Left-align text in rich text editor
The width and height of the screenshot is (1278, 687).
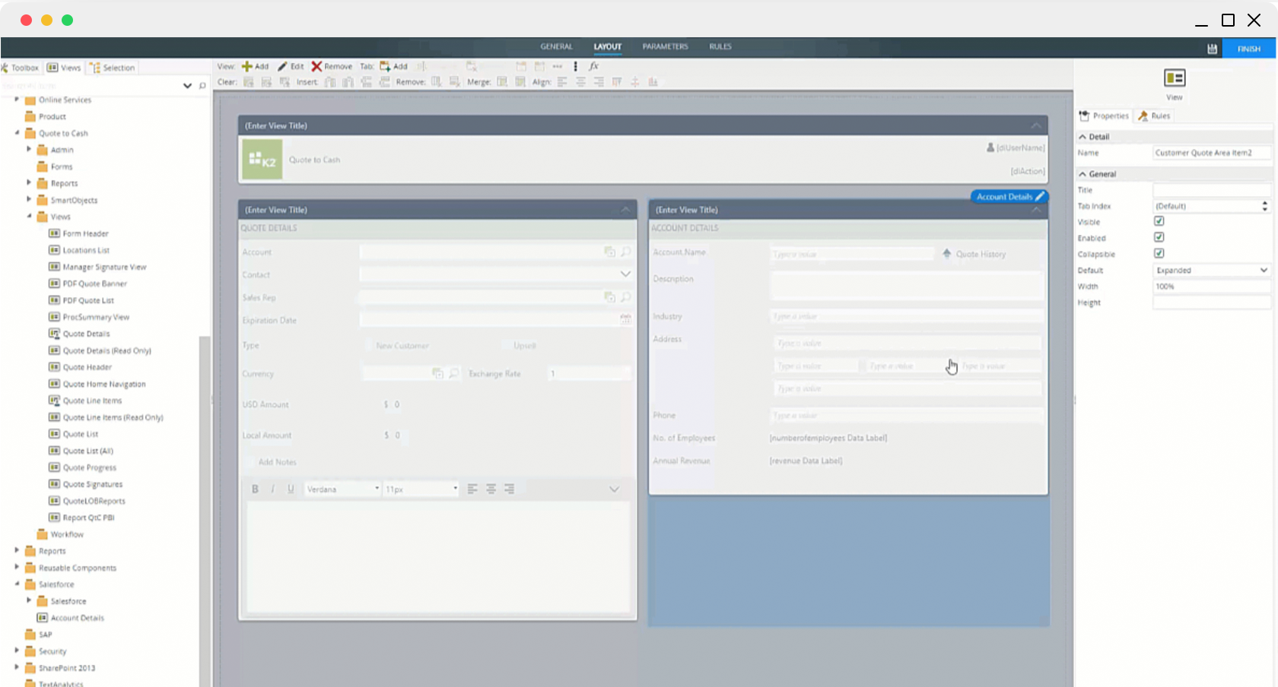click(472, 489)
